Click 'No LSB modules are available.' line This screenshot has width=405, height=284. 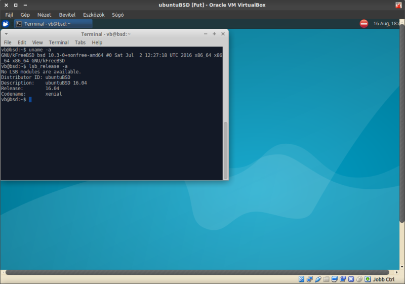[x=41, y=71]
